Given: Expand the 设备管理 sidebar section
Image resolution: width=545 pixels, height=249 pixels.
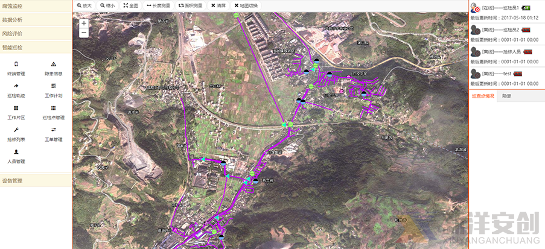Looking at the screenshot, I should (x=36, y=180).
